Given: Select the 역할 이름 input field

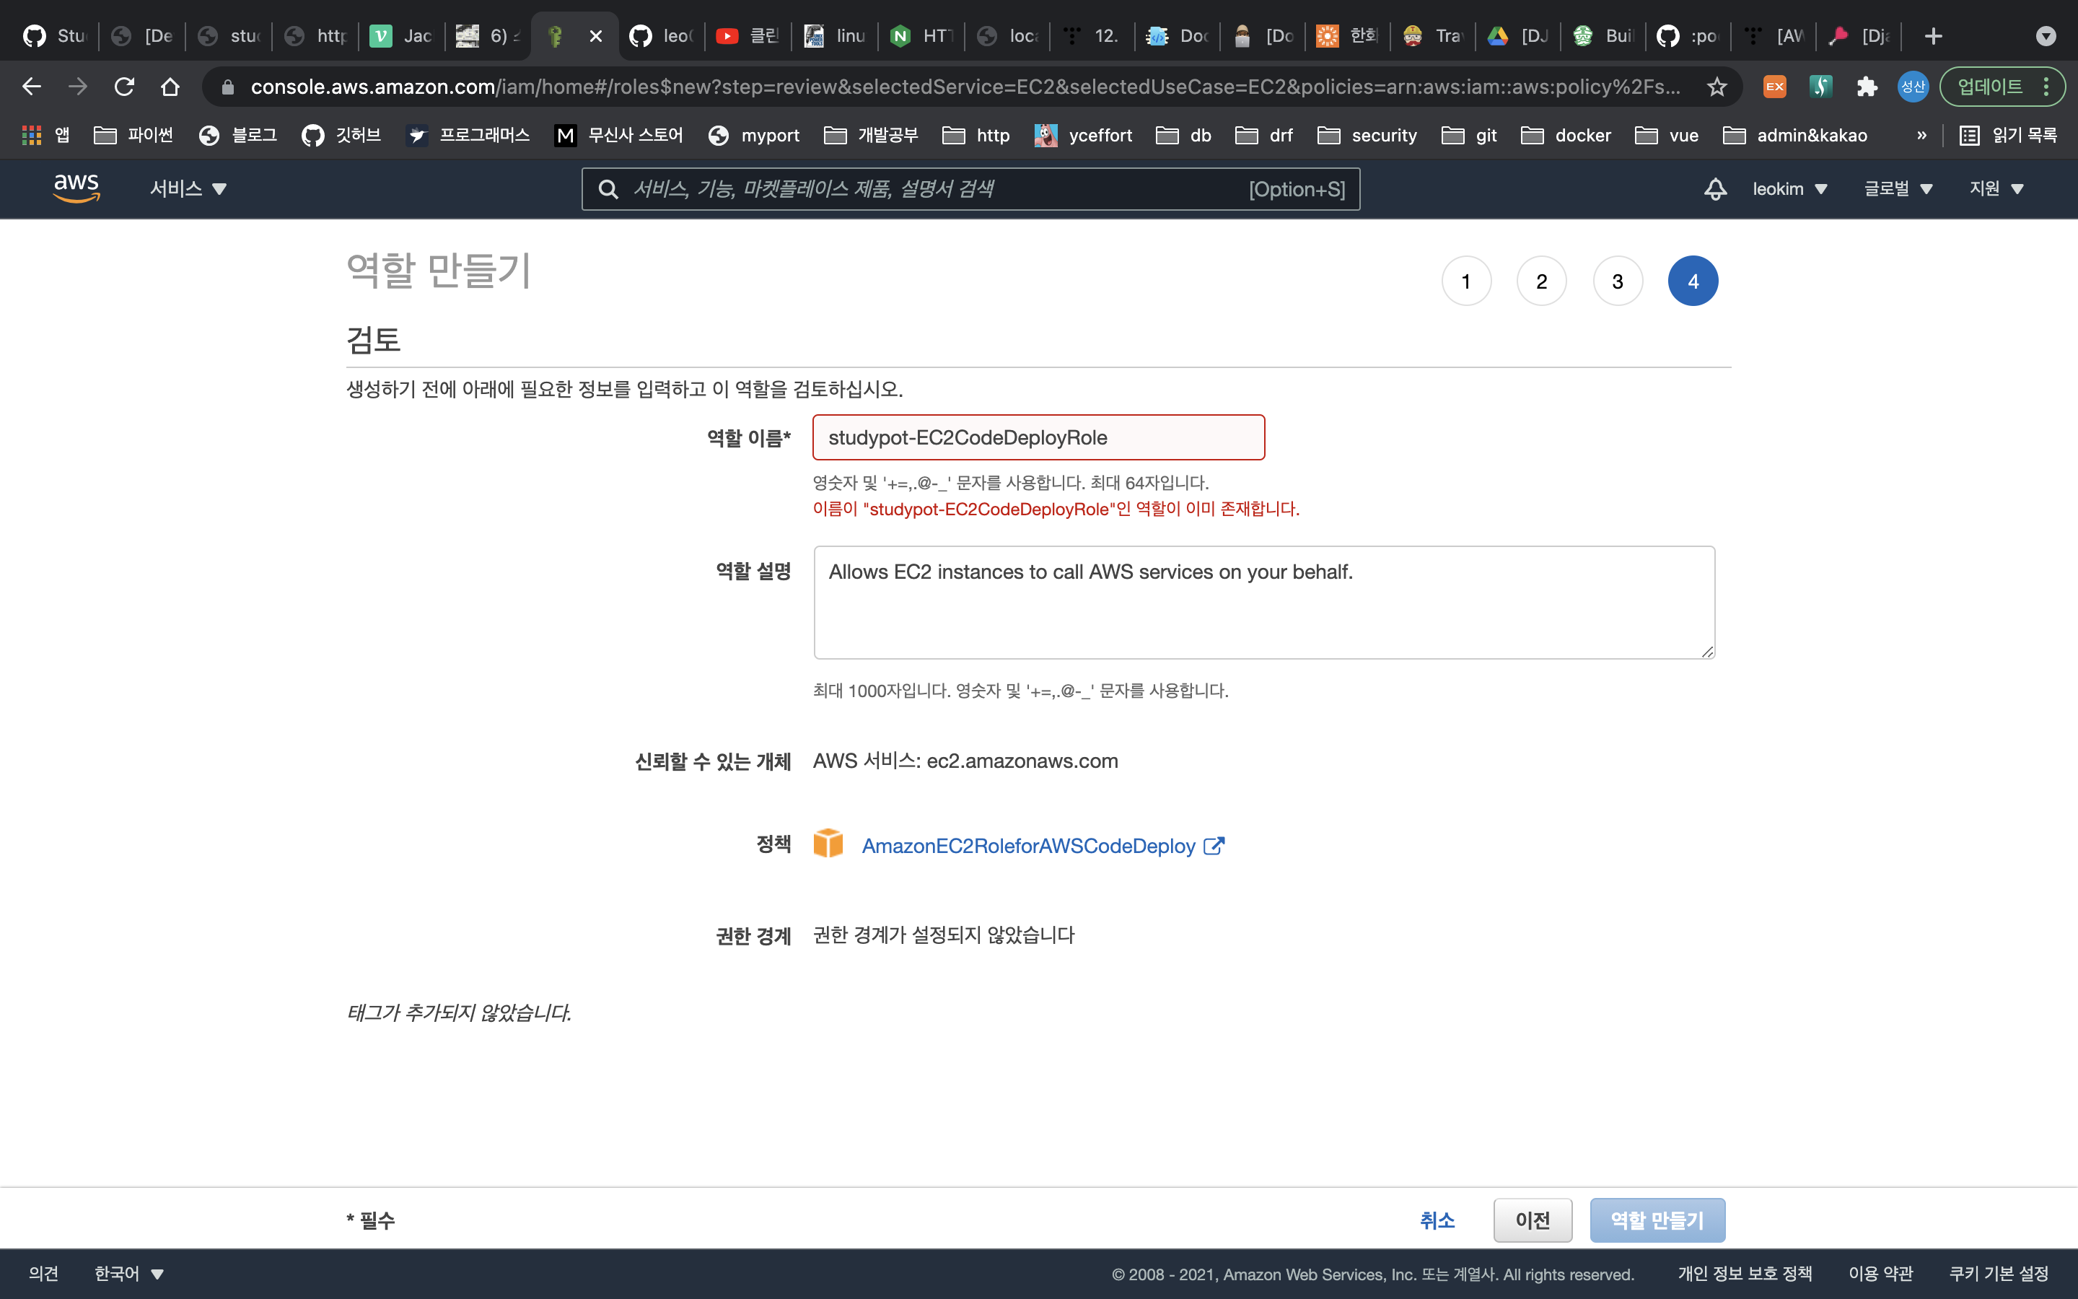Looking at the screenshot, I should pyautogui.click(x=1040, y=437).
